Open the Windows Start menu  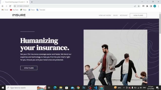[x=3, y=88]
